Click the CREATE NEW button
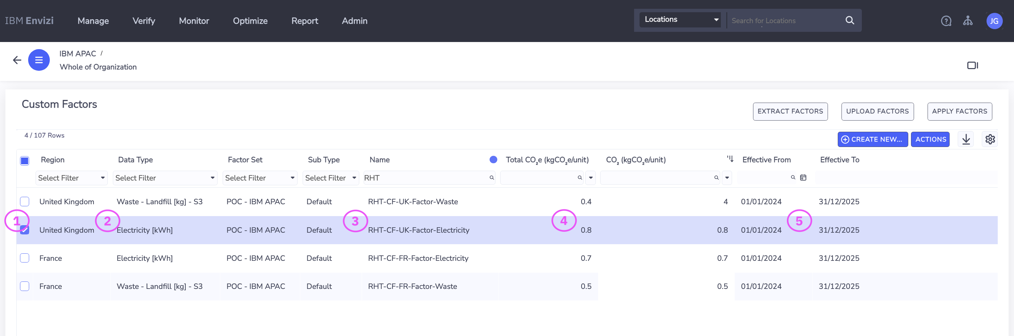 coord(872,139)
